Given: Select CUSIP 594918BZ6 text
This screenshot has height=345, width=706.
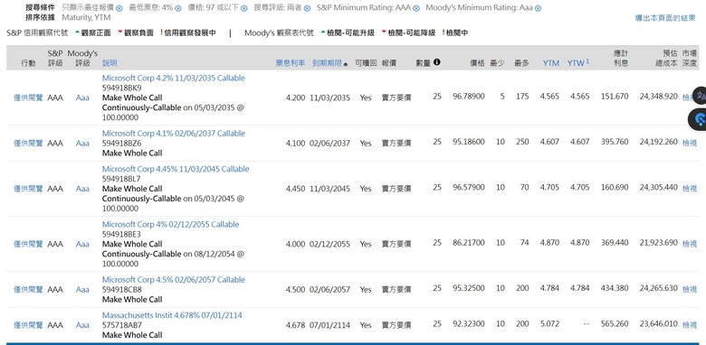Looking at the screenshot, I should [x=121, y=144].
